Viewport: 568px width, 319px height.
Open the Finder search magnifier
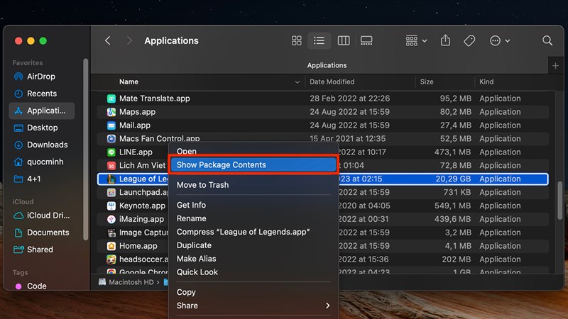click(x=547, y=40)
